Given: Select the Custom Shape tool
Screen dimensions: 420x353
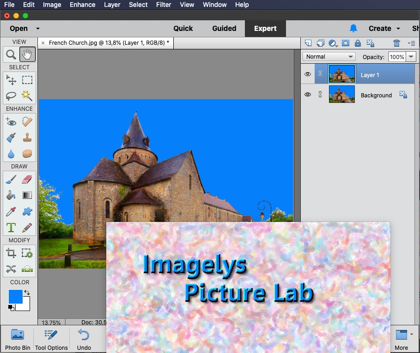Looking at the screenshot, I should (x=27, y=211).
